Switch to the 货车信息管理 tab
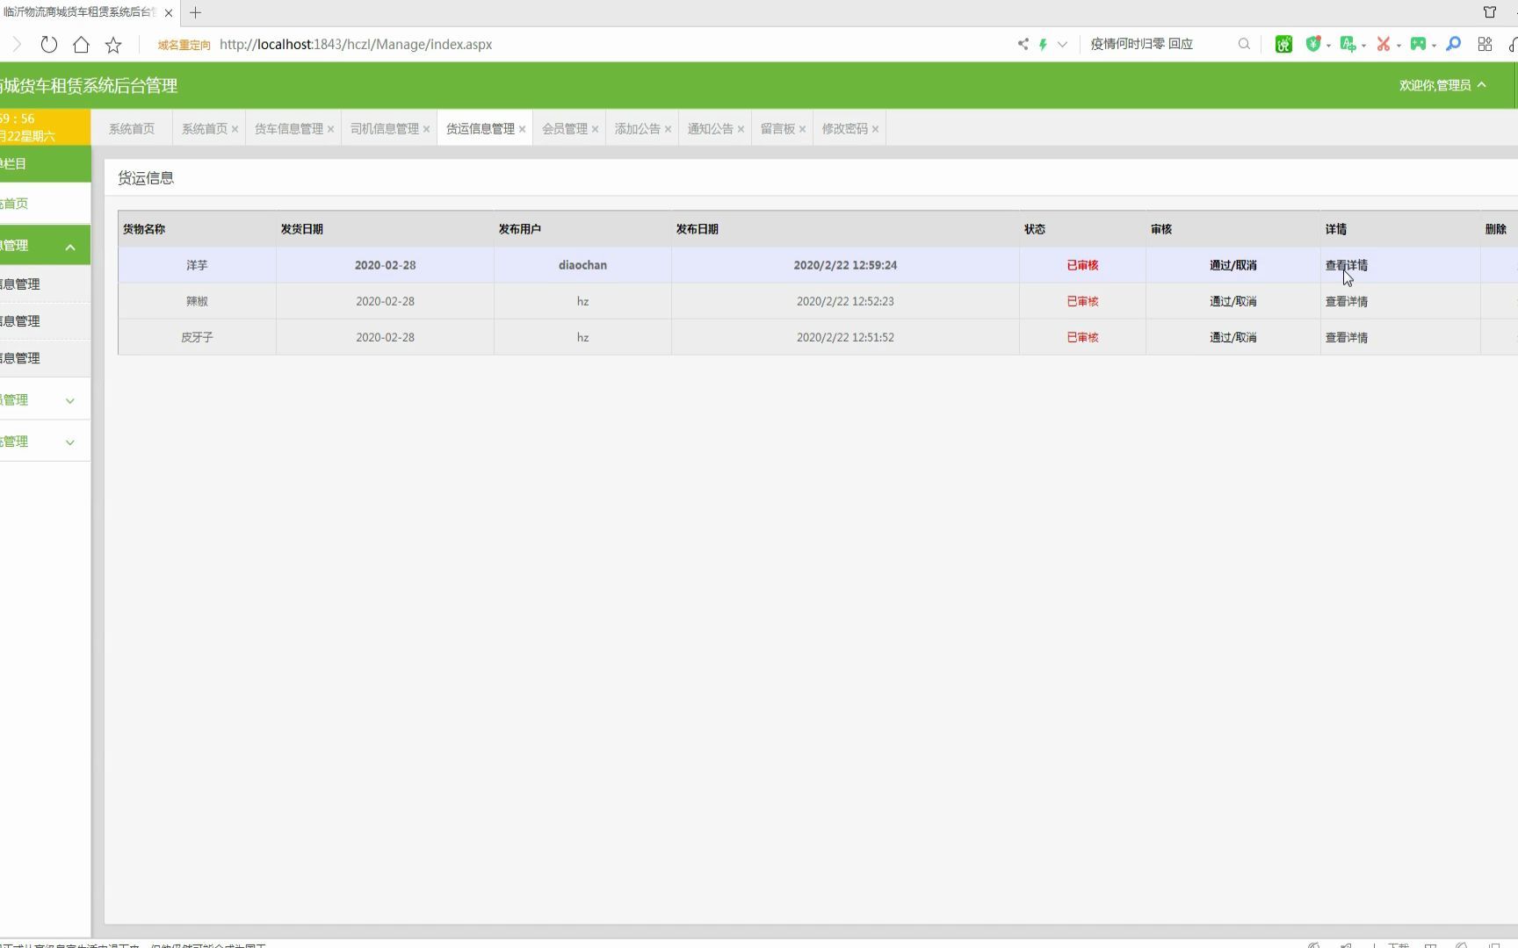 pos(289,128)
